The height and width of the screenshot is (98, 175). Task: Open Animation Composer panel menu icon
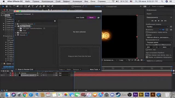coord(33,14)
